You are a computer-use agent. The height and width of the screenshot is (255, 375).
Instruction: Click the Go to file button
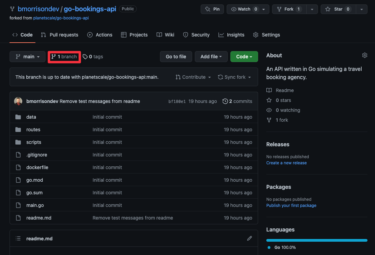pos(176,57)
